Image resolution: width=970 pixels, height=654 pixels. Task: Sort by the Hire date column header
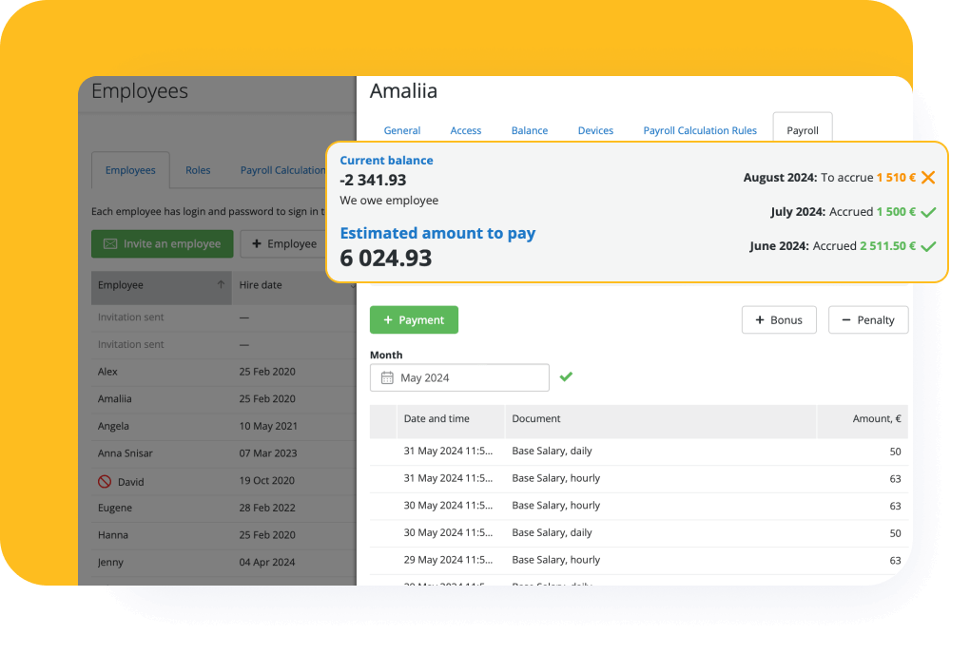(x=261, y=284)
